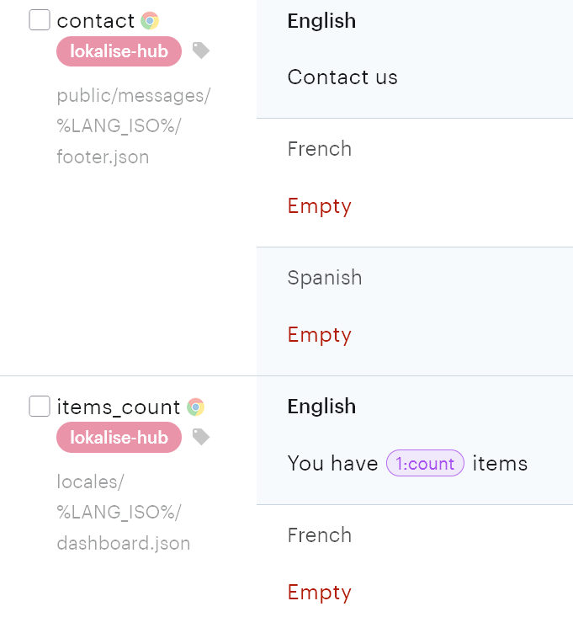
Task: Add a tag using contact's tag icon
Action: (x=200, y=51)
